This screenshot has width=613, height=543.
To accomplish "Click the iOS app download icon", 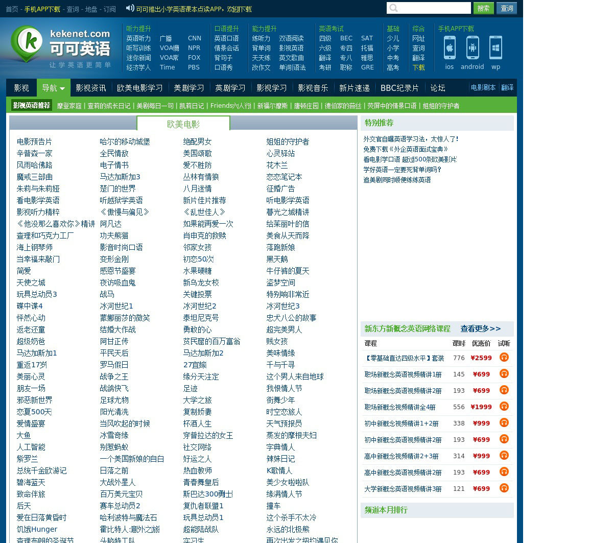I will click(450, 48).
